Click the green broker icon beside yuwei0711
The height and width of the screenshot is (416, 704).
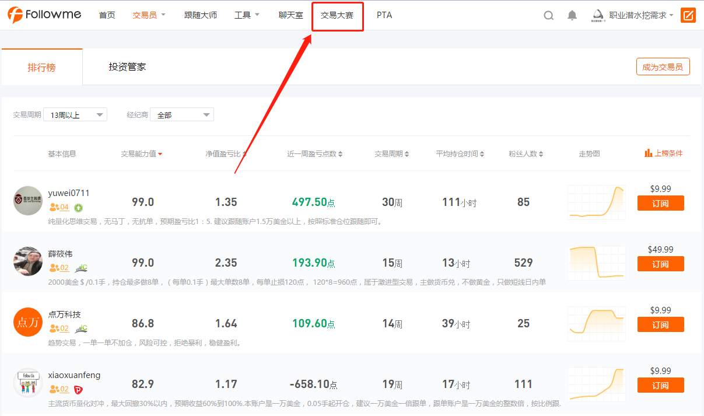pyautogui.click(x=79, y=207)
